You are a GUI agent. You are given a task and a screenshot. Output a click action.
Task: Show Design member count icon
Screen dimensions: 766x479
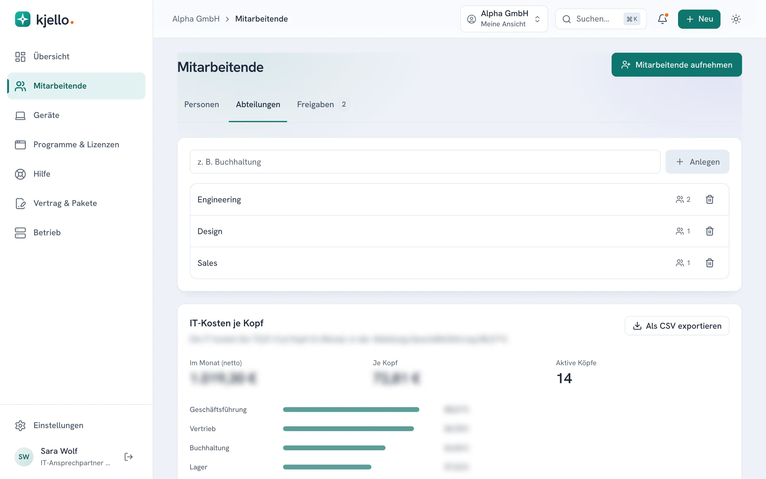pos(680,231)
